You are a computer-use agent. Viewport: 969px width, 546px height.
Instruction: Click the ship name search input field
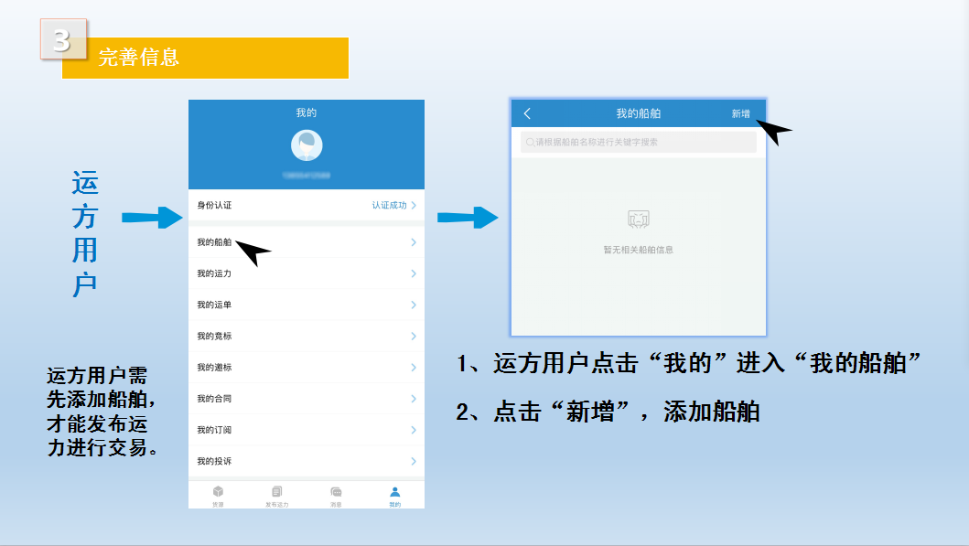(641, 143)
